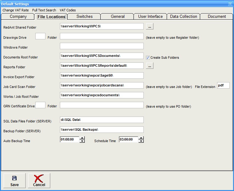The height and width of the screenshot is (191, 234).
Task: Decrease Auto Backup Time with down arrow
Action: (x=82, y=141)
